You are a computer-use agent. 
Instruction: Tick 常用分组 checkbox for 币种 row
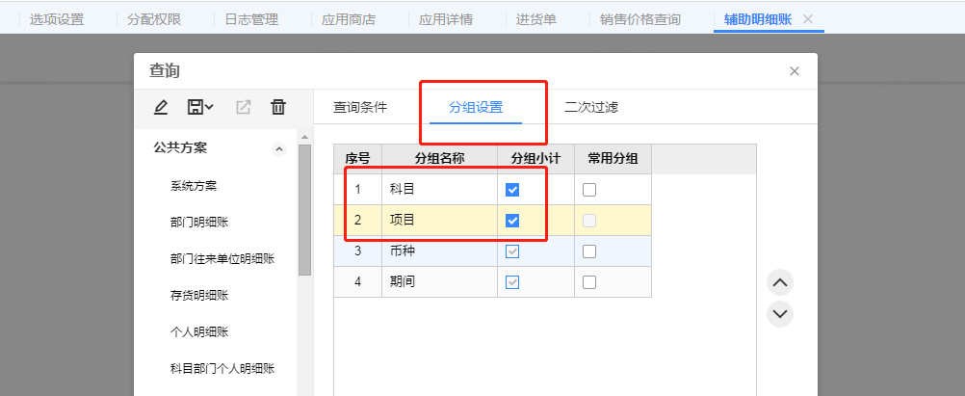(x=589, y=251)
